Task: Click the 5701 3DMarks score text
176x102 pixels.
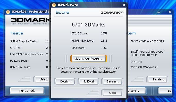Action: 89,25
